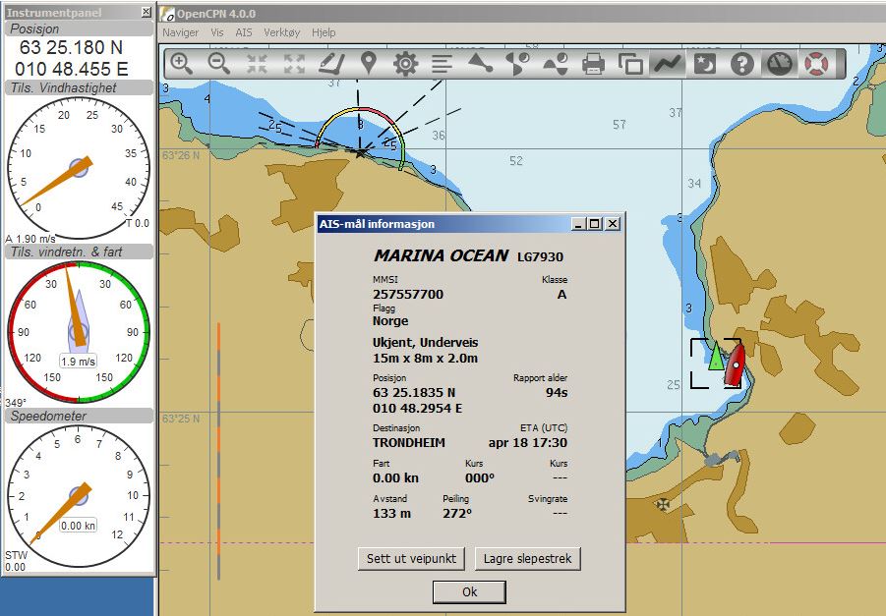The image size is (886, 616).
Task: Zoom in on the chart
Action: click(x=181, y=63)
